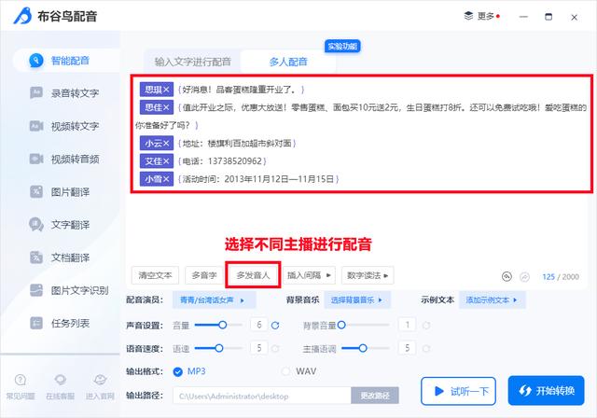Open 常见问题 help icon
Screen dimensions: 597x418
pos(21,380)
